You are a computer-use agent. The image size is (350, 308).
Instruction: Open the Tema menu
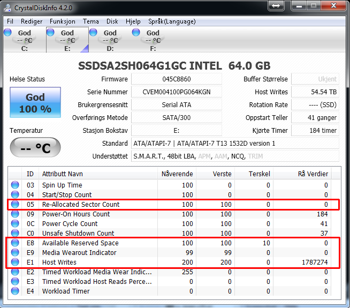point(90,21)
